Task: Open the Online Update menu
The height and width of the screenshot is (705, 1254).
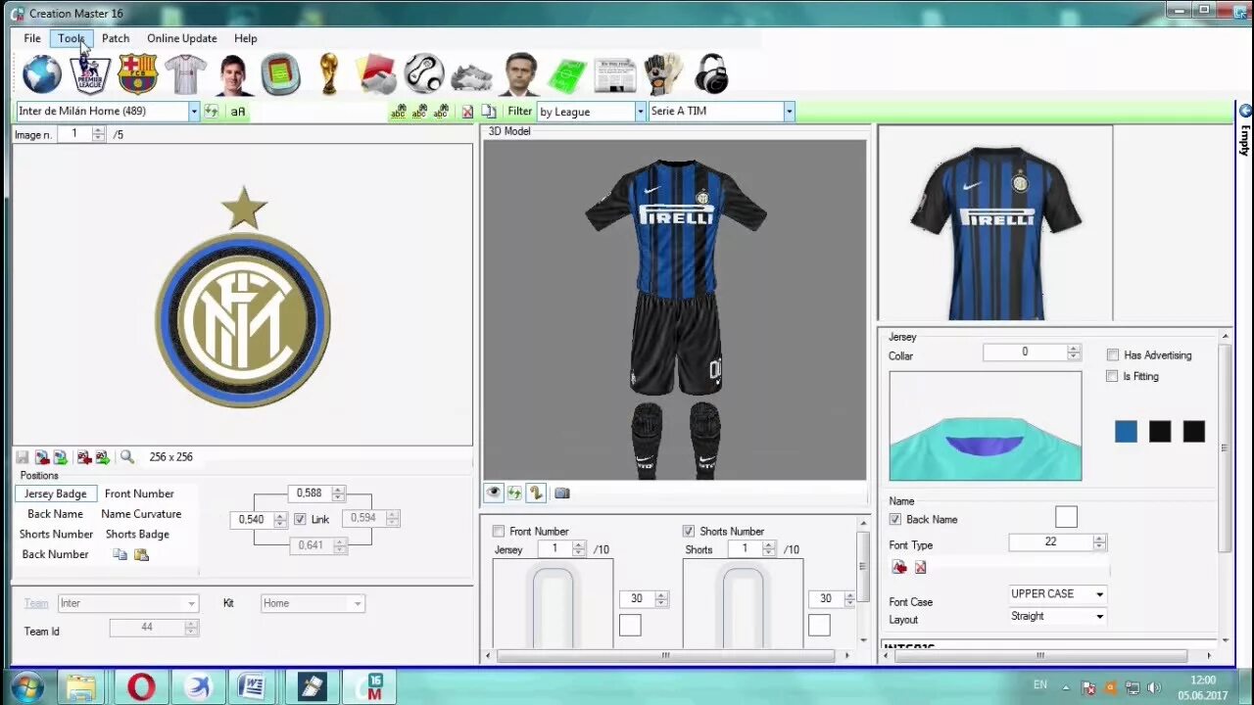Action: coord(182,38)
